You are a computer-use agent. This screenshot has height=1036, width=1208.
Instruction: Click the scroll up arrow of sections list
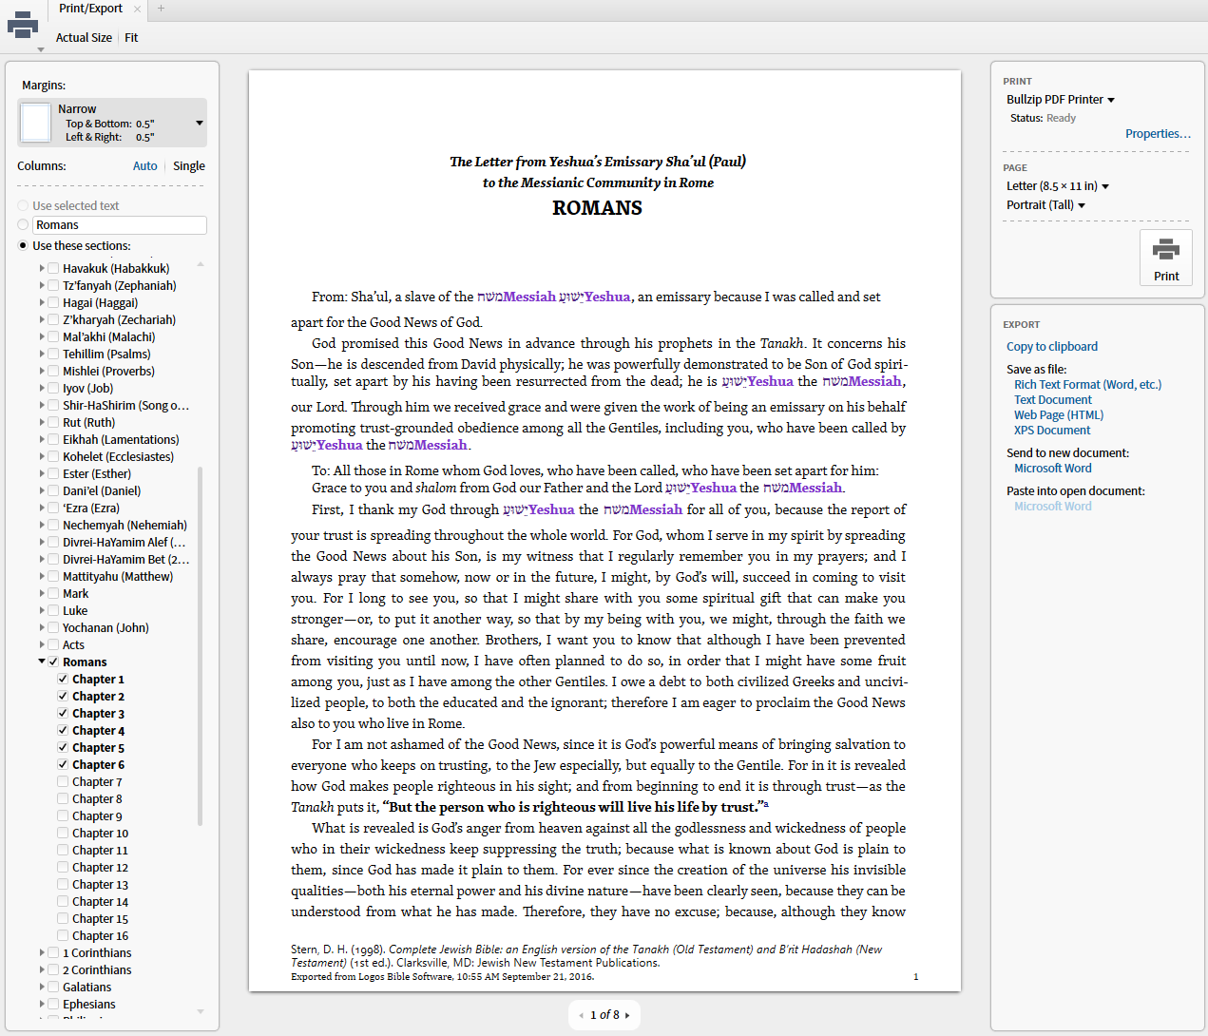pyautogui.click(x=200, y=263)
